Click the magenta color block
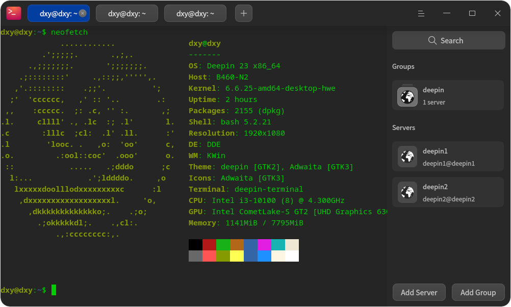Image resolution: width=511 pixels, height=307 pixels. click(x=264, y=245)
